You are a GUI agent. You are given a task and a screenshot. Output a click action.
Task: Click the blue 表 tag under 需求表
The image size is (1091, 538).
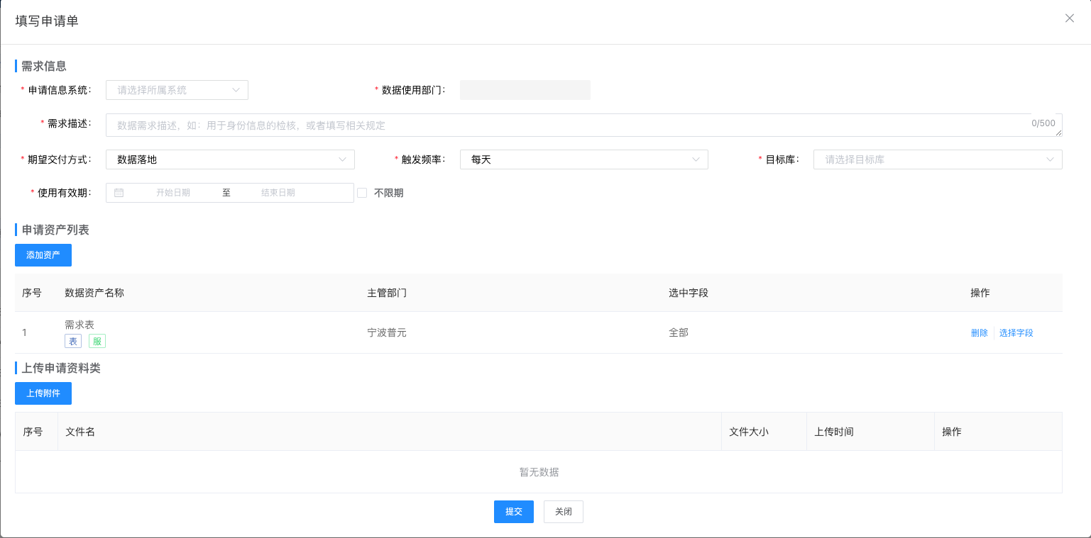73,341
